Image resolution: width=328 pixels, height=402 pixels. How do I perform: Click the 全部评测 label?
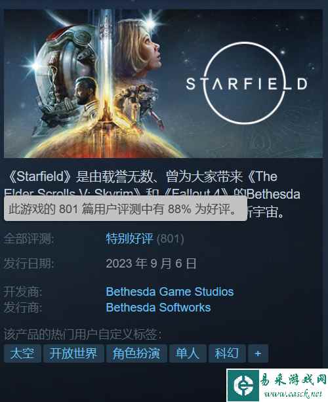pos(29,239)
